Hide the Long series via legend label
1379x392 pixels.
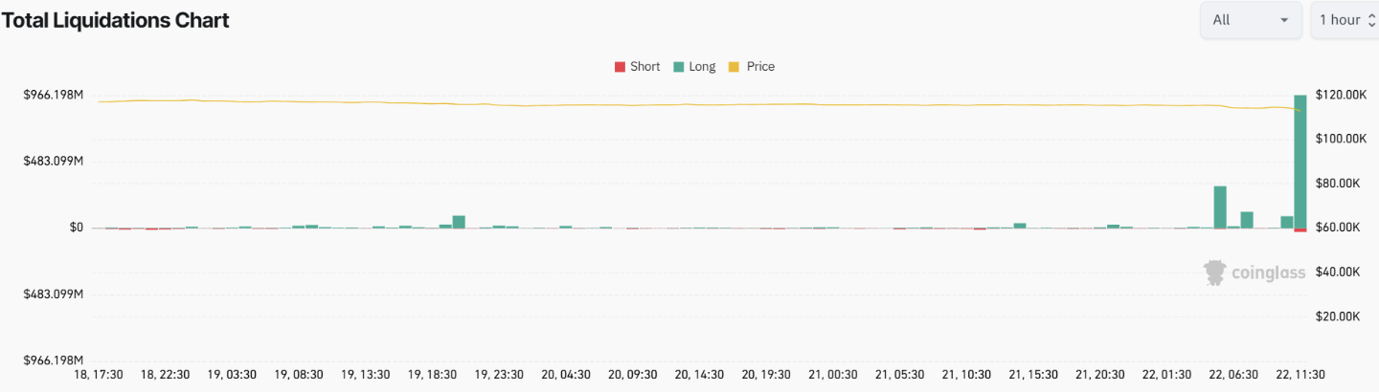pyautogui.click(x=702, y=67)
